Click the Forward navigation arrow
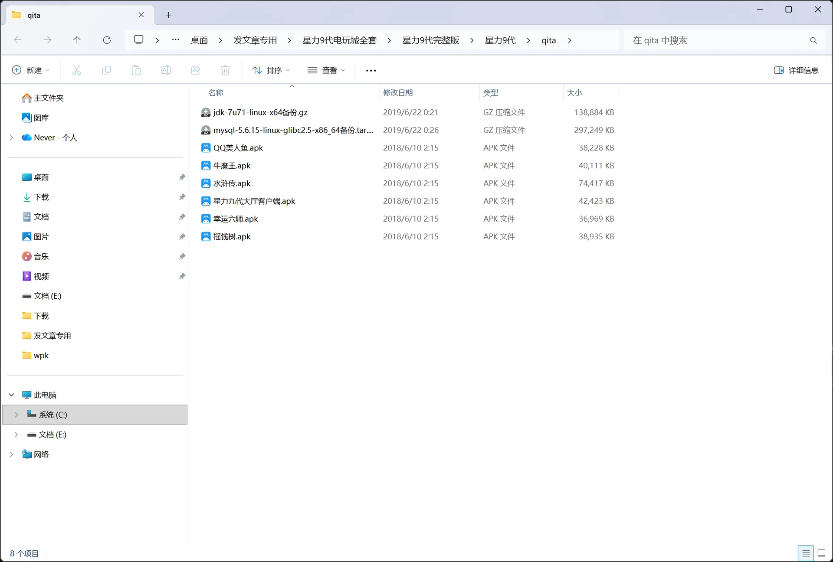Viewport: 833px width, 562px height. tap(47, 40)
